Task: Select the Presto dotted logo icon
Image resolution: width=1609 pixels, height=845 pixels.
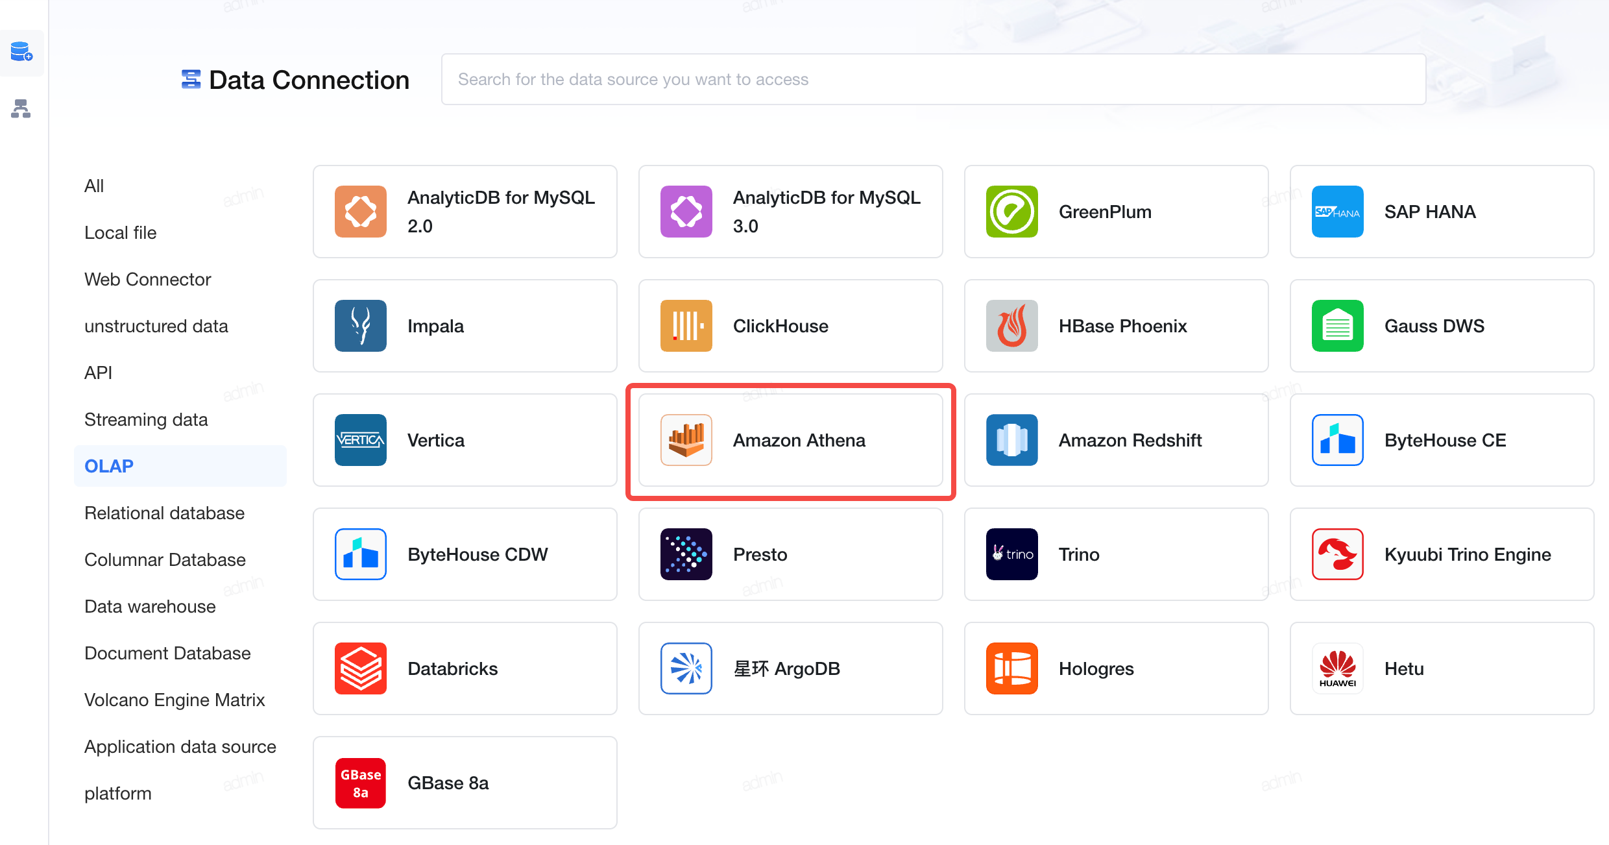Action: point(686,554)
